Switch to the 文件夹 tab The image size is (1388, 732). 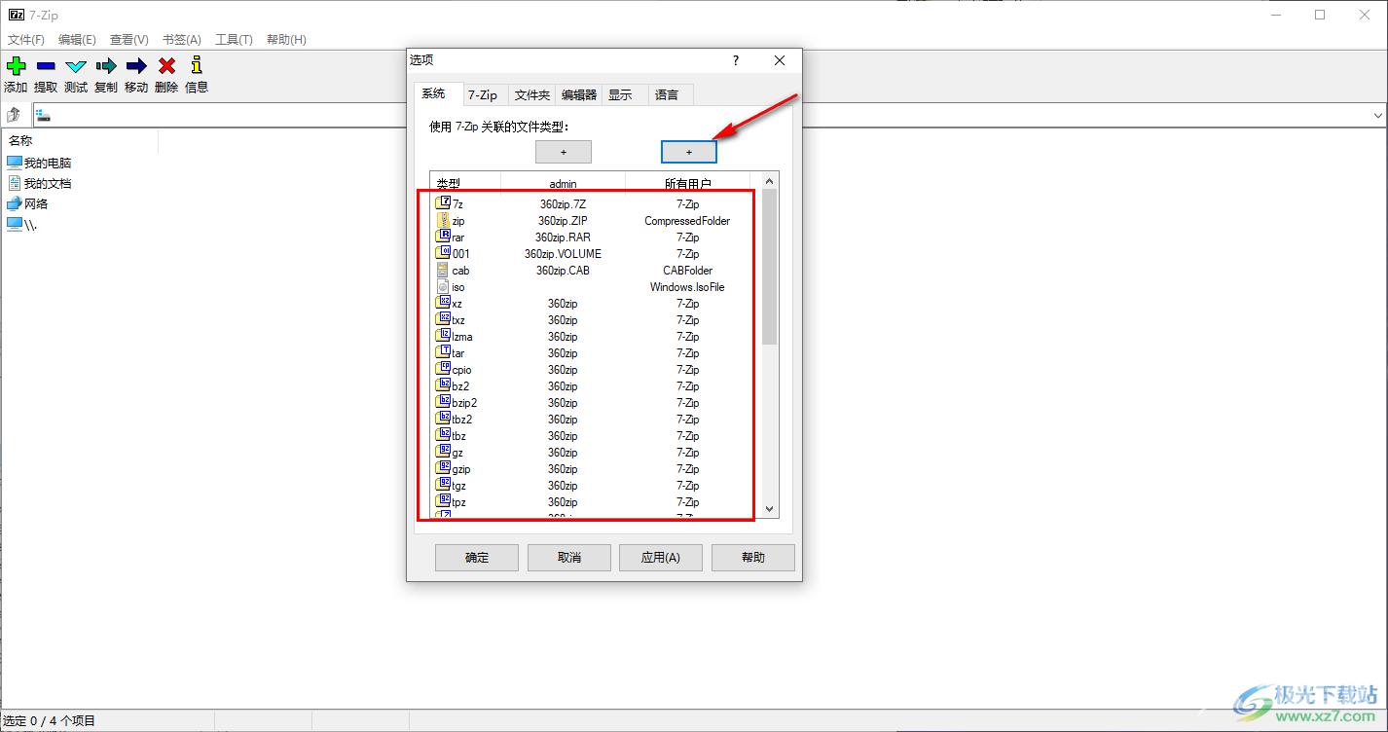click(532, 94)
